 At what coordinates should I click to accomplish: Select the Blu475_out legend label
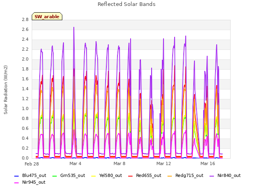coord(34,176)
